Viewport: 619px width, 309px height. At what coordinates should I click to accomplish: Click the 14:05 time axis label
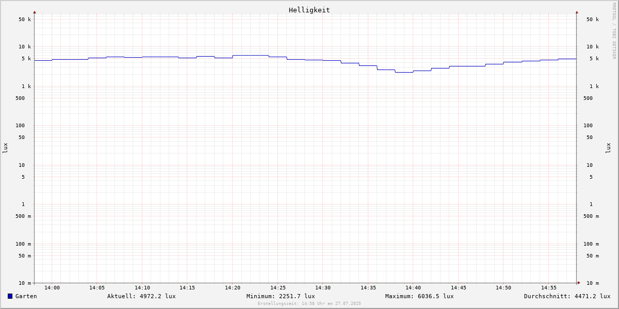click(97, 288)
